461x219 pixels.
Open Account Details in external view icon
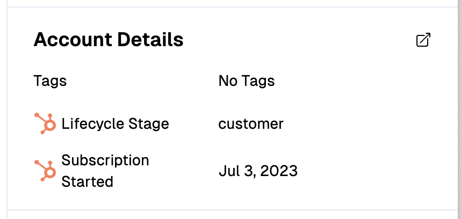423,40
